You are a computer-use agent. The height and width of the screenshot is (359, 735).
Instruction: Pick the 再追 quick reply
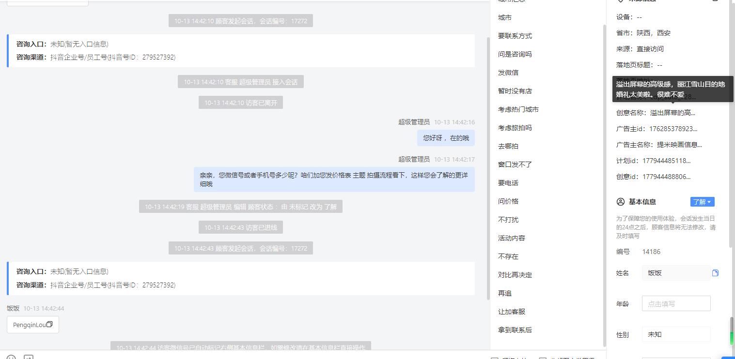tap(505, 293)
